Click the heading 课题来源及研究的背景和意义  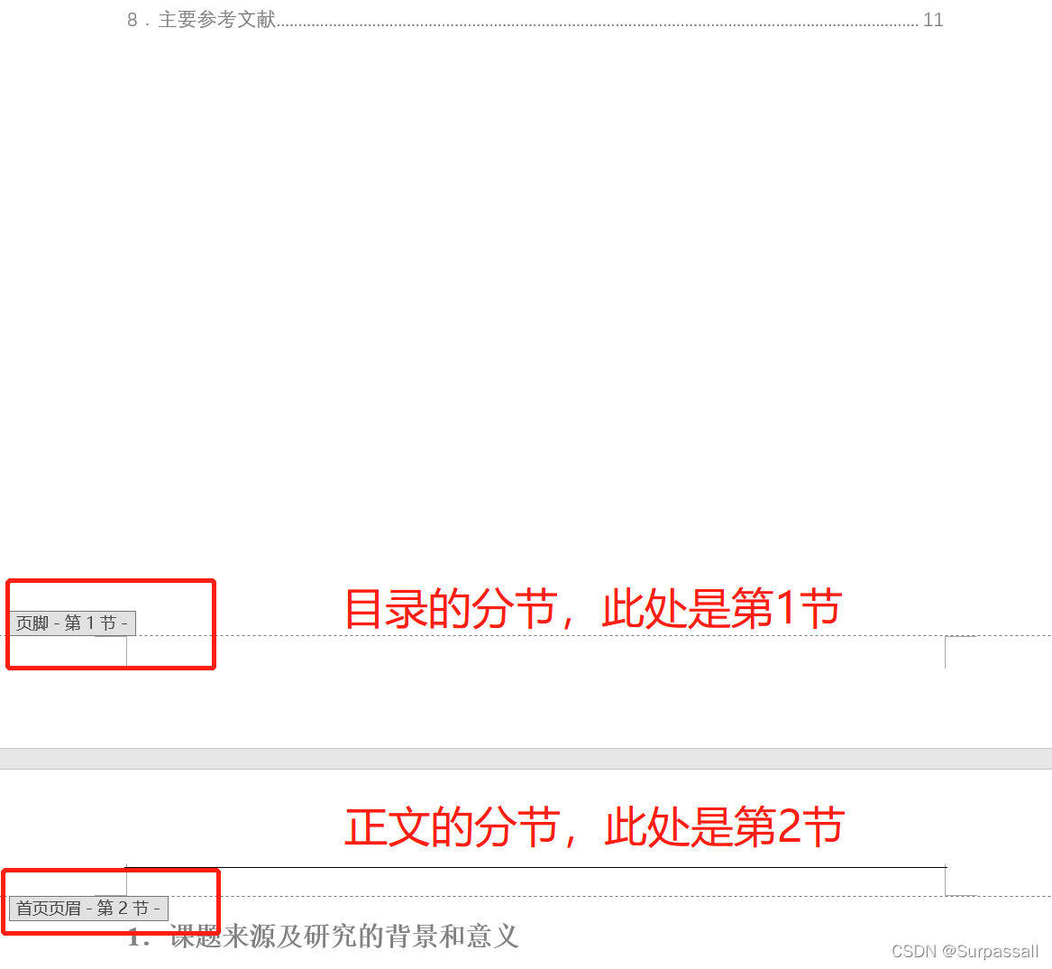343,937
